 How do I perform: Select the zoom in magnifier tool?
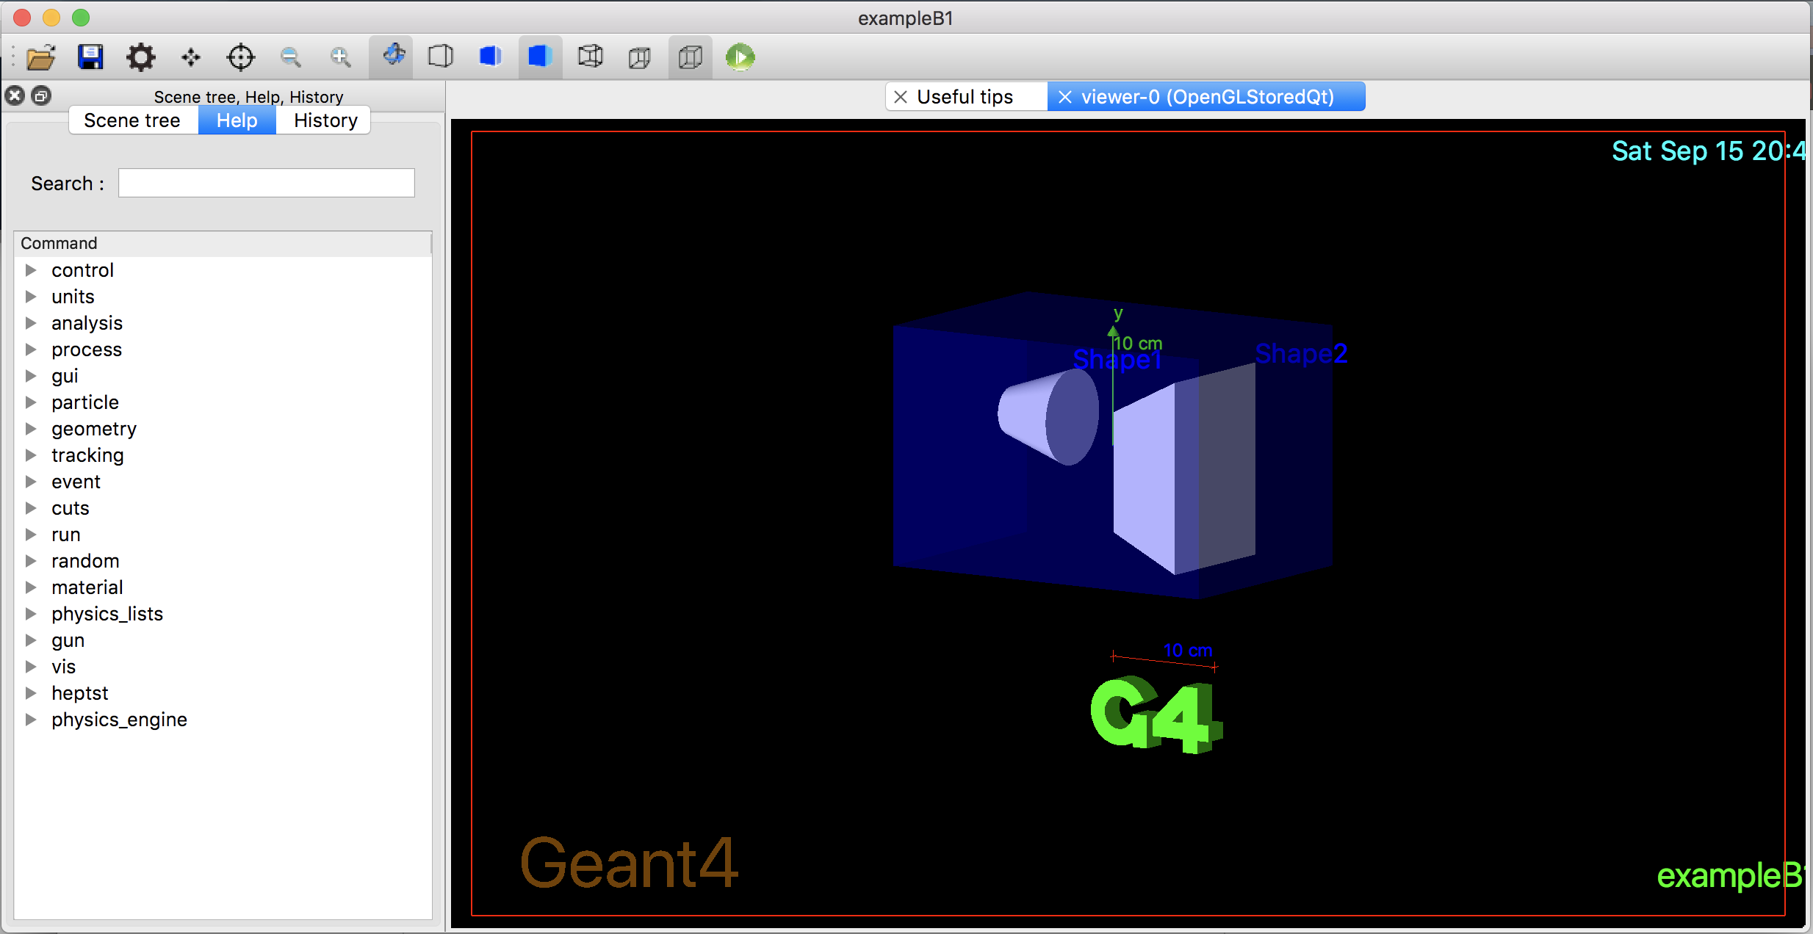pos(339,55)
